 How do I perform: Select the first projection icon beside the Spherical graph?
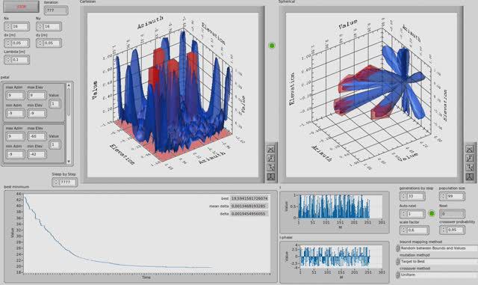pos(470,149)
